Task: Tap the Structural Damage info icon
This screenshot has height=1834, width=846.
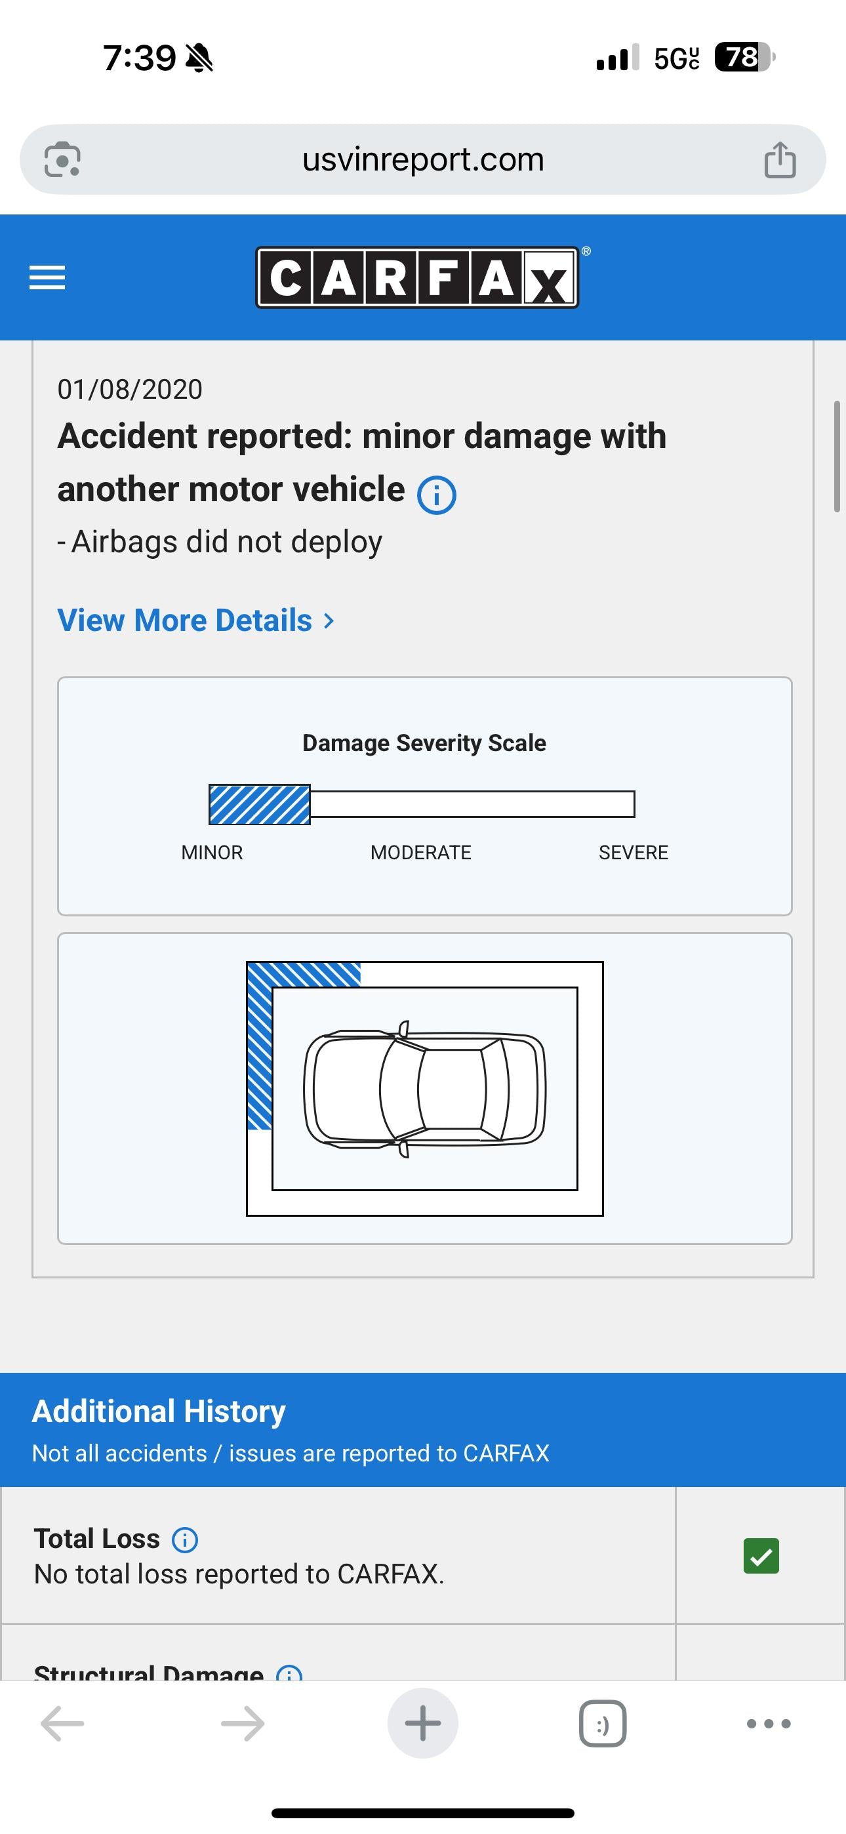Action: click(x=288, y=1675)
